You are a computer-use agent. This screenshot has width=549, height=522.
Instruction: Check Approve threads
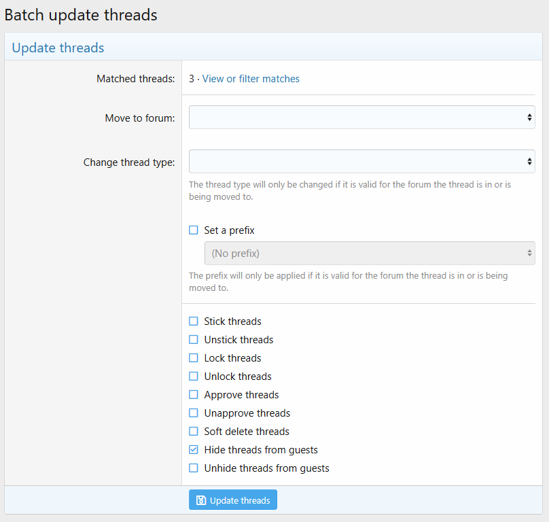(x=194, y=395)
